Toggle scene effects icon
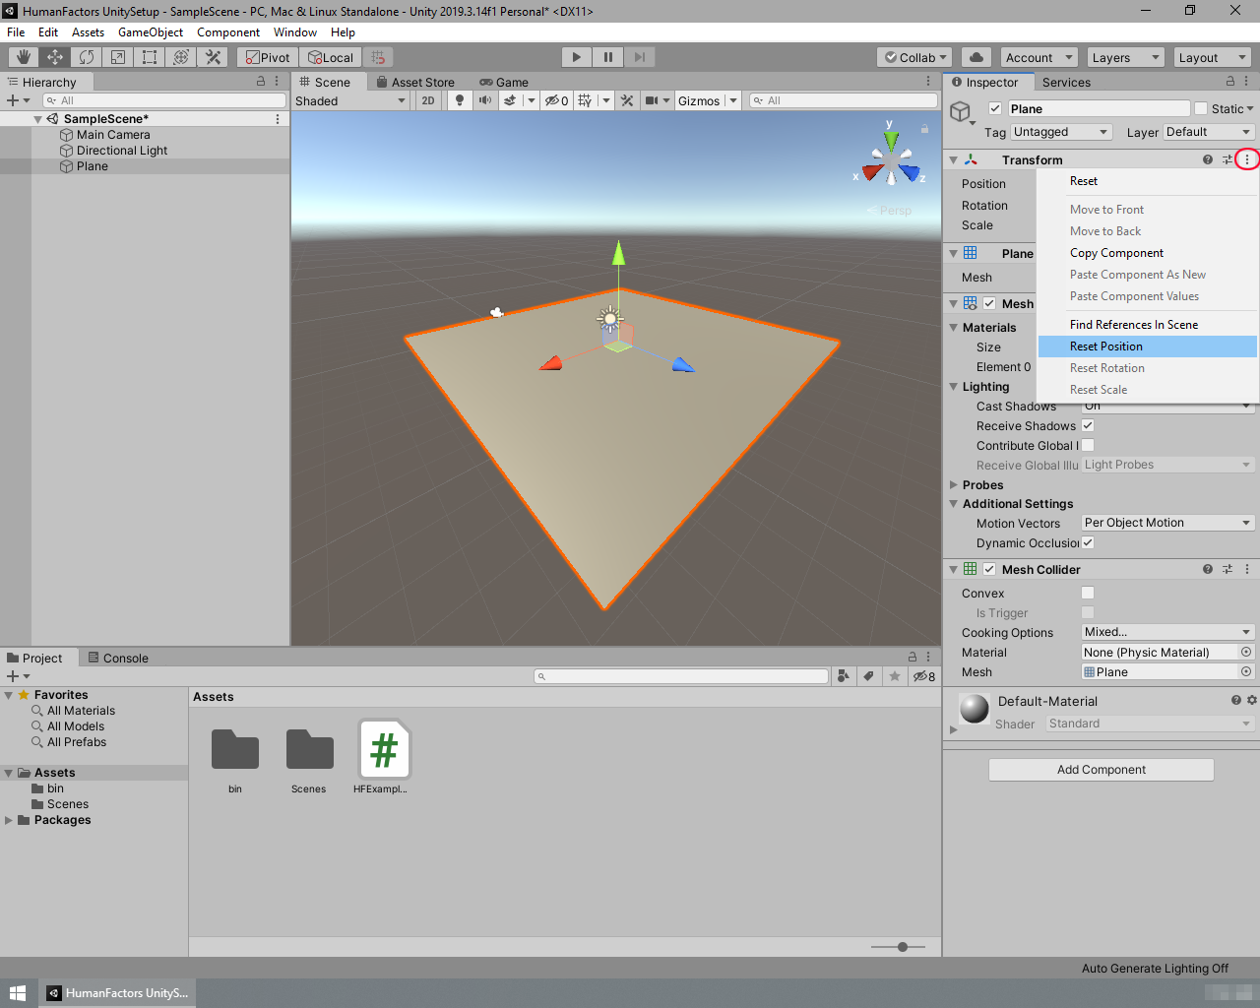Viewport: 1260px width, 1008px height. tap(510, 100)
